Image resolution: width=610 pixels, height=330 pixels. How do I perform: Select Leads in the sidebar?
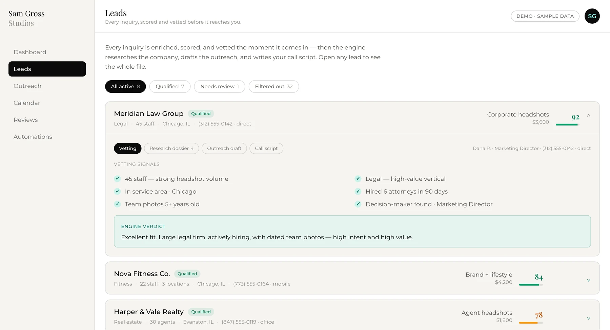tap(47, 69)
